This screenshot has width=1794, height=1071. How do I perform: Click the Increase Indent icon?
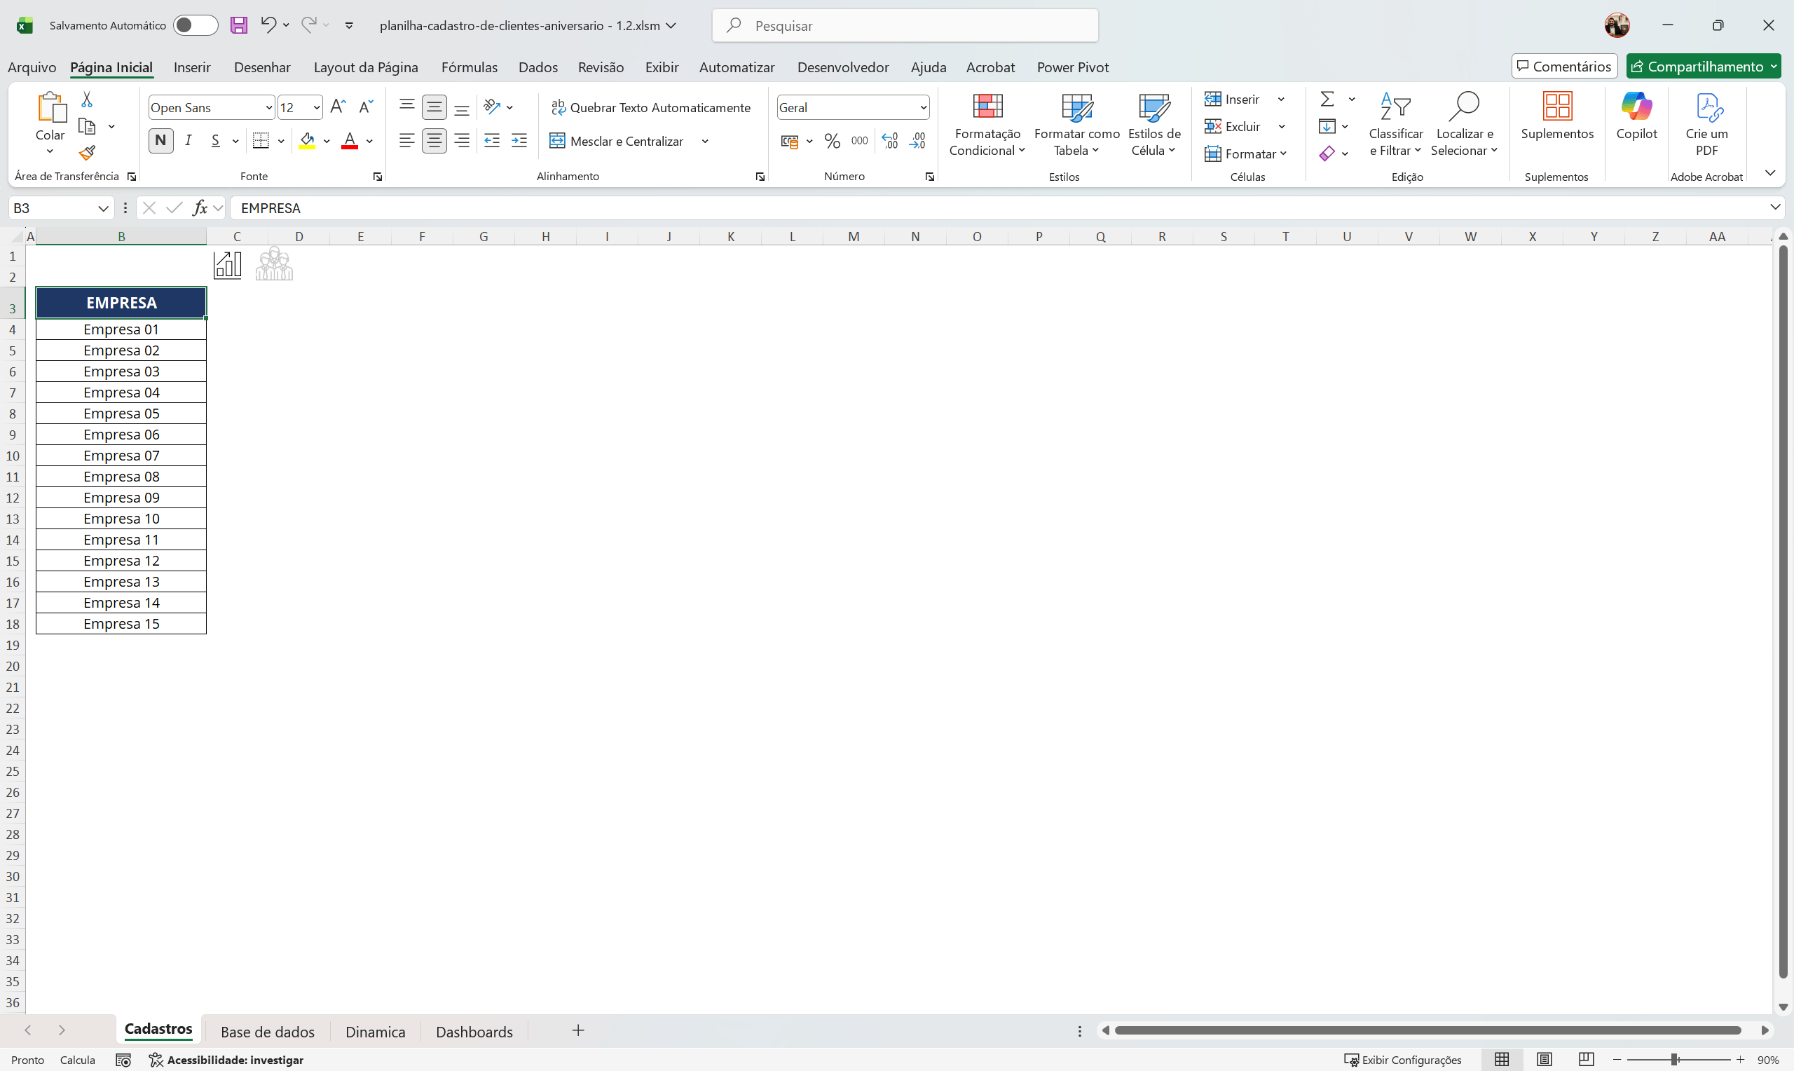click(519, 141)
